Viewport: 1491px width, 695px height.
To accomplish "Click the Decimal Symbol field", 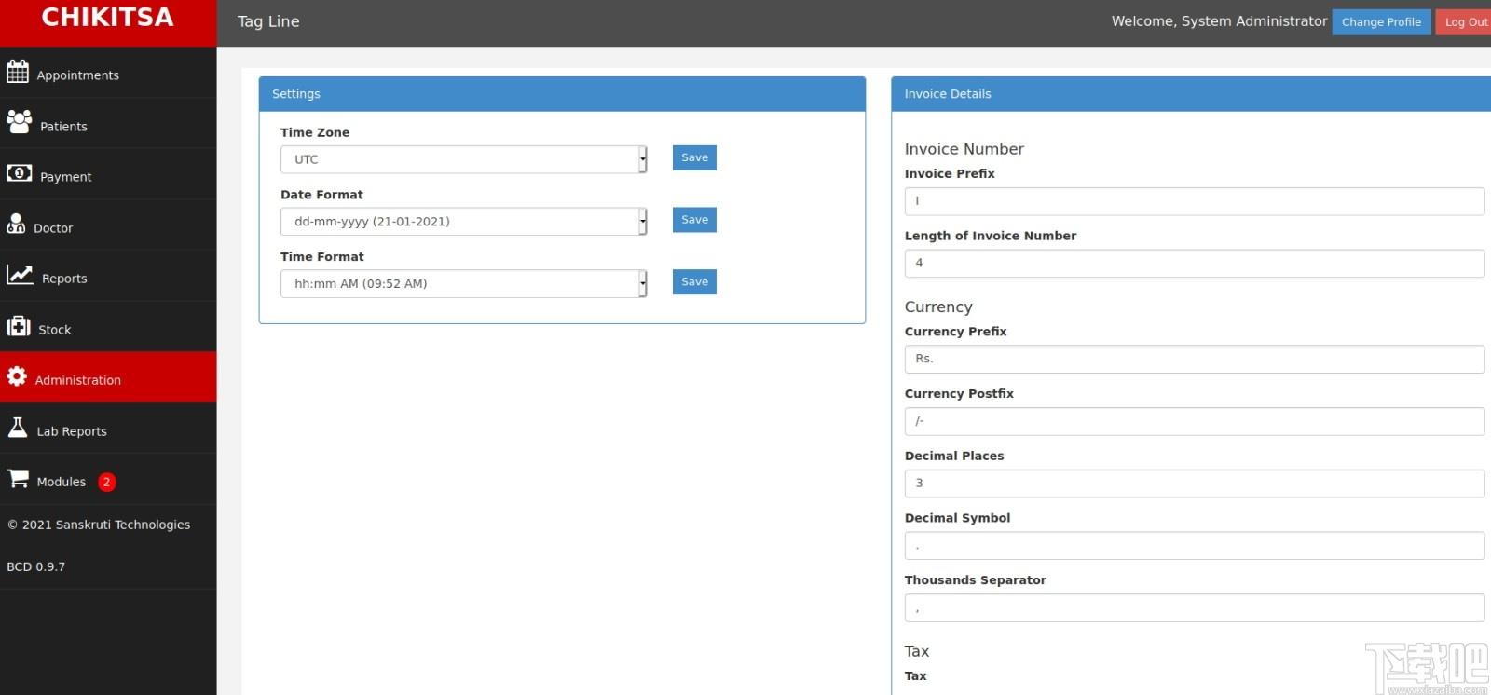I will click(x=1195, y=546).
